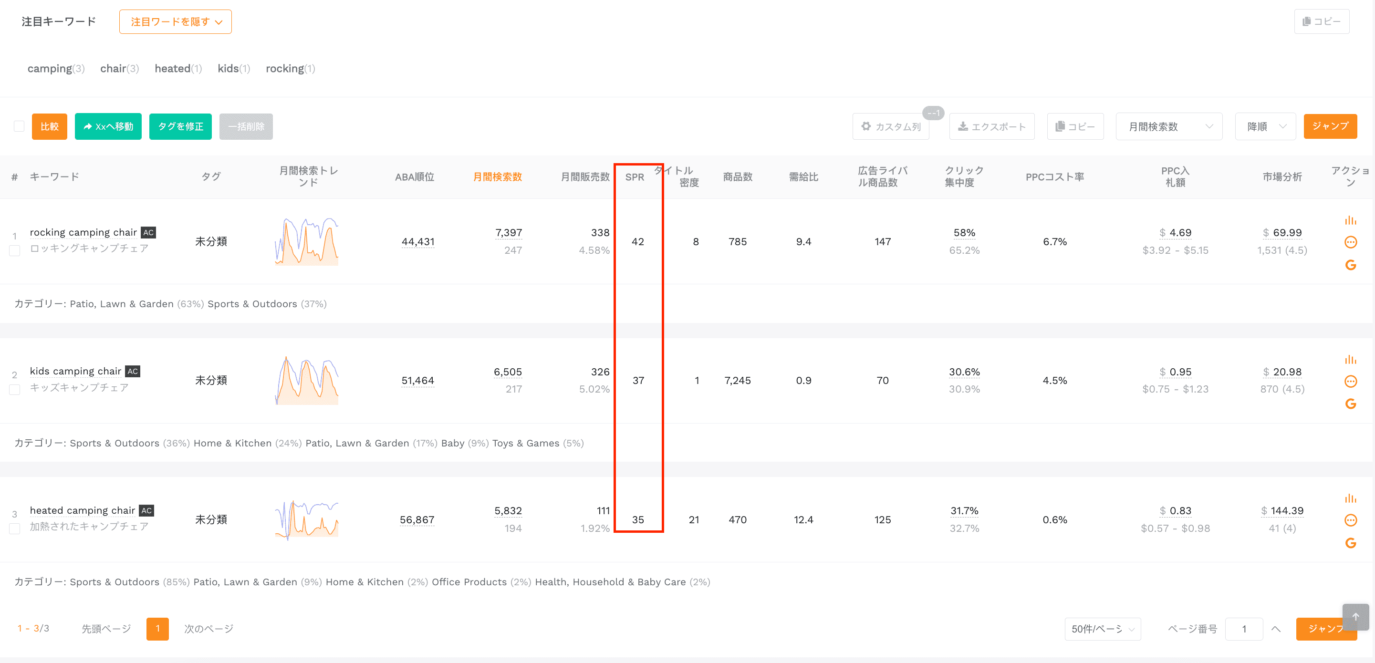The image size is (1375, 663).
Task: Click the ページ番号 input field
Action: (x=1244, y=629)
